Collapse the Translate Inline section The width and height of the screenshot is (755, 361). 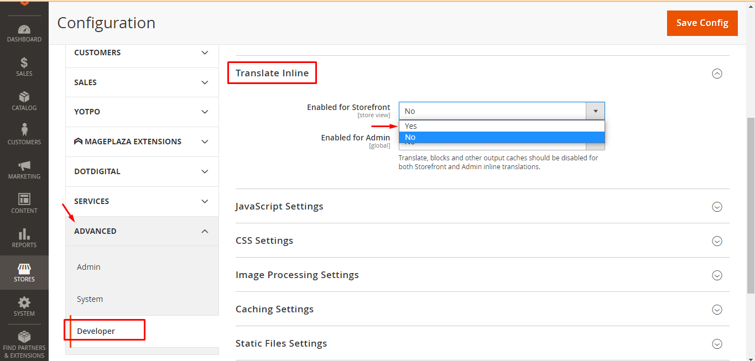[717, 74]
